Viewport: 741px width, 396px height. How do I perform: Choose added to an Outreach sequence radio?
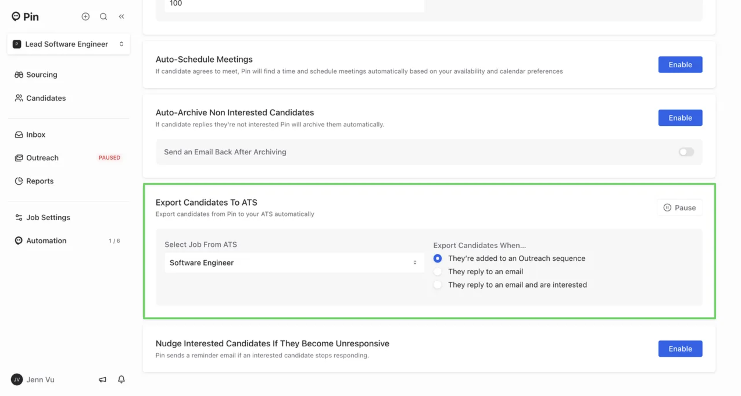[x=437, y=258]
